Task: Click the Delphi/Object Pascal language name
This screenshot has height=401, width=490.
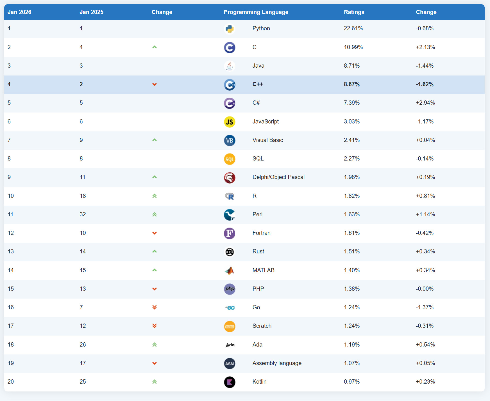Action: 278,177
